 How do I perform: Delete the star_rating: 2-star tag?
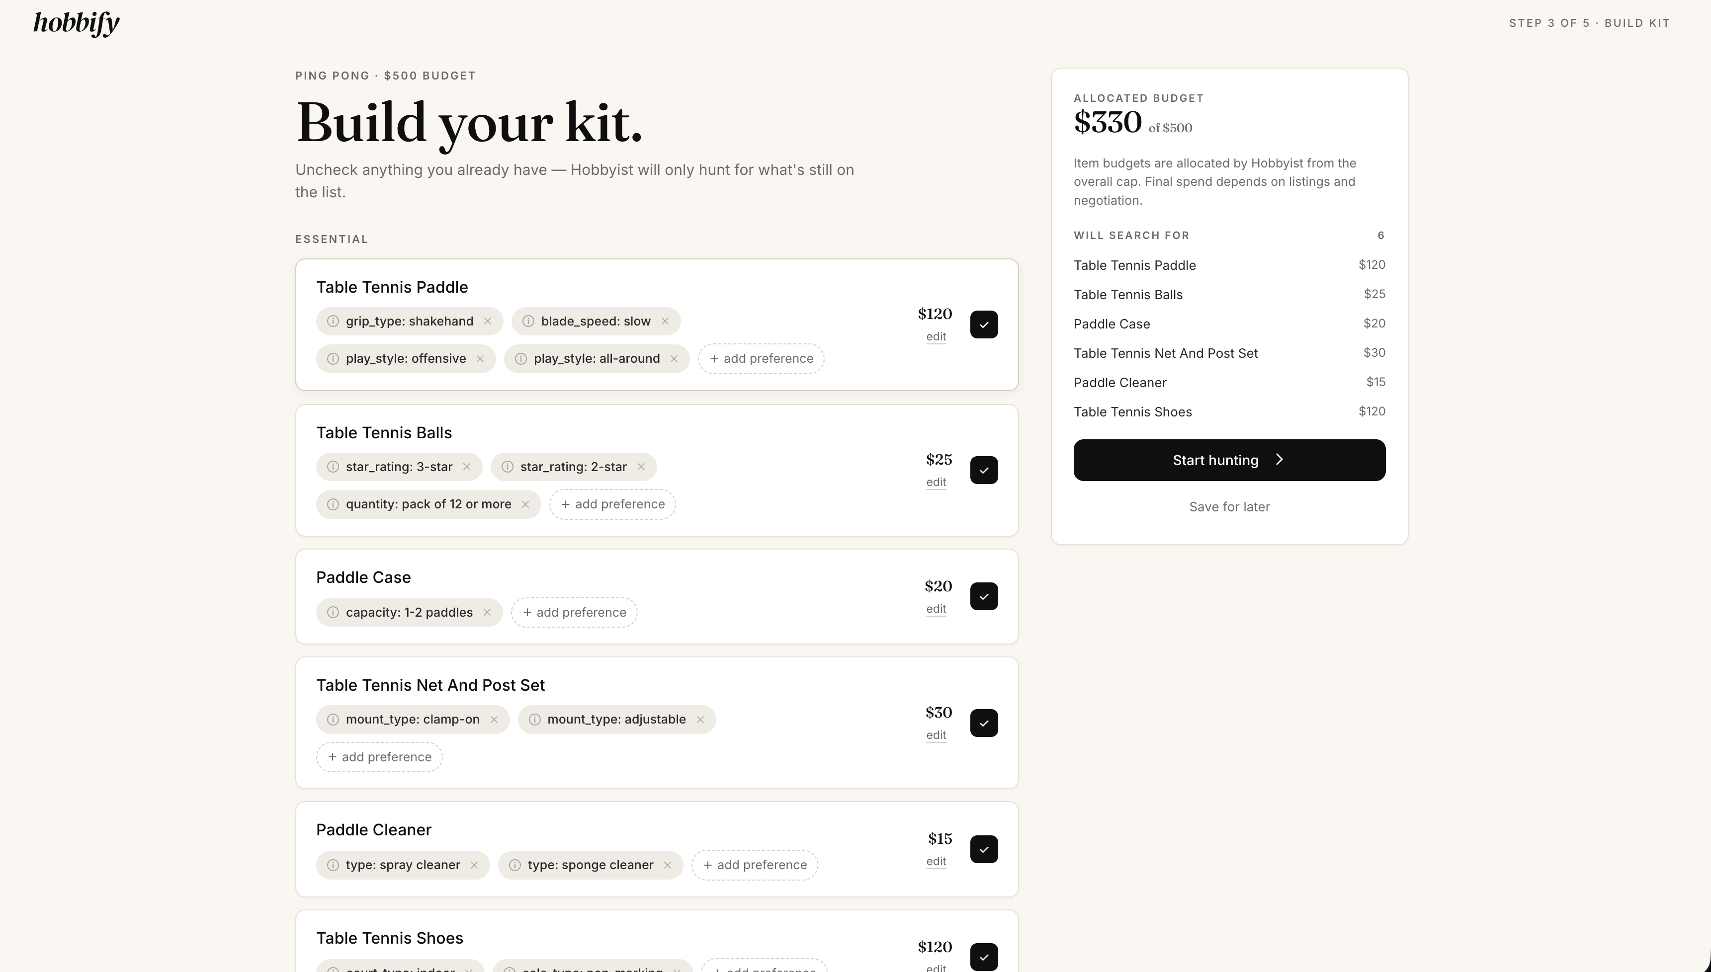(641, 467)
